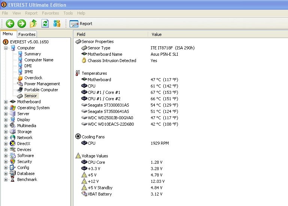The image size is (288, 206).
Task: Click the Config checklist icon
Action: [x=12, y=167]
